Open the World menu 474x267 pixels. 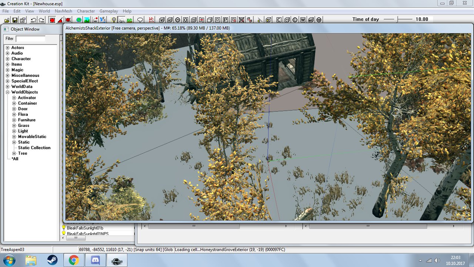44,11
